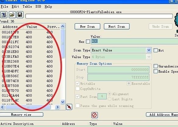Expand the Scan Type dropdown
178x127 pixels.
click(149, 50)
